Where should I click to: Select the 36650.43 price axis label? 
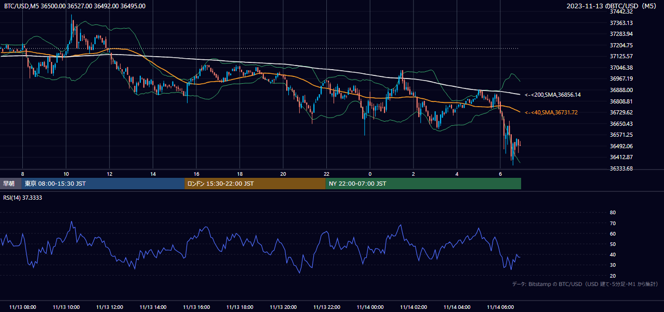[621, 124]
